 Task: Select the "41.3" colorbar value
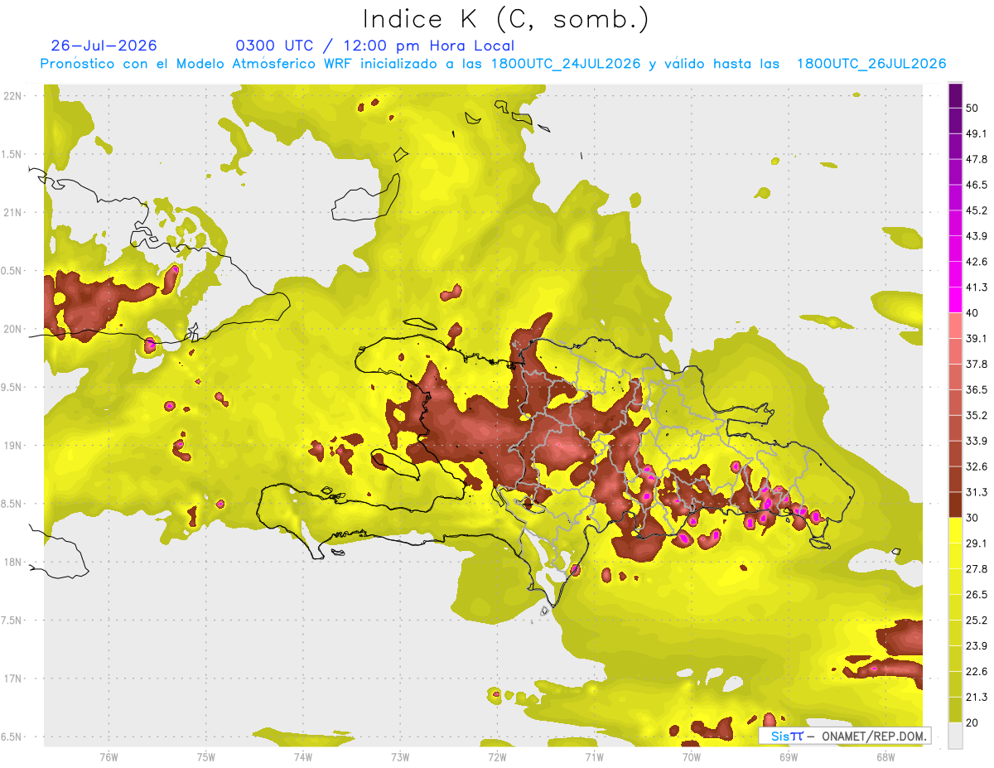pos(977,287)
